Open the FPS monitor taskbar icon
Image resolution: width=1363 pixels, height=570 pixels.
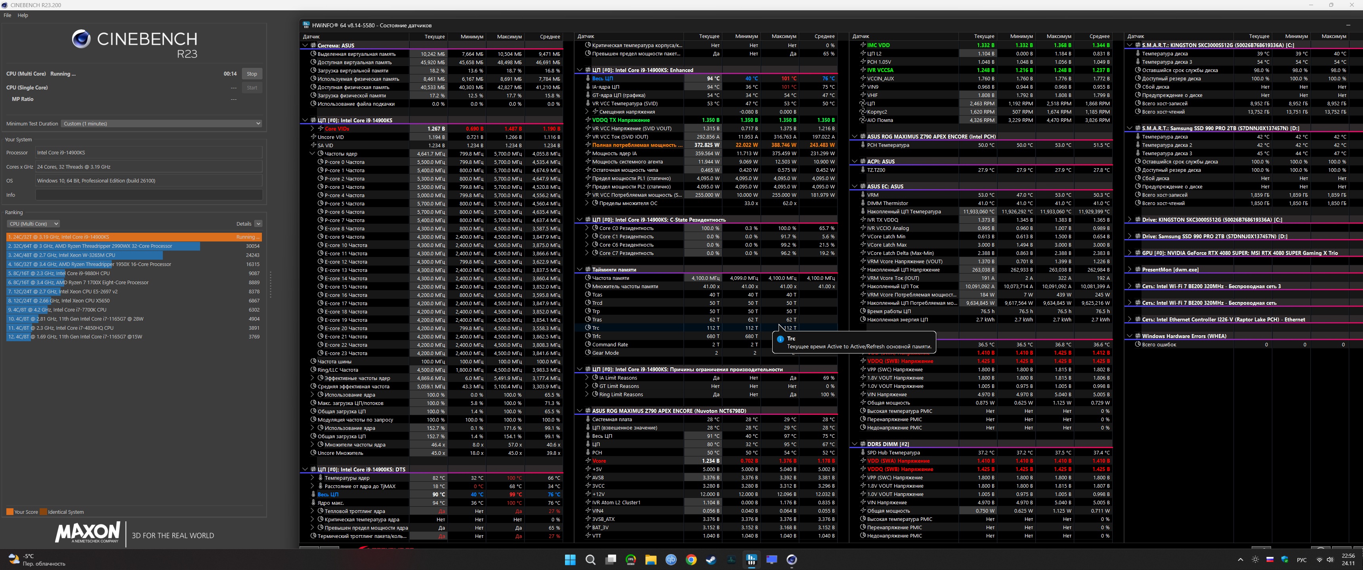pyautogui.click(x=631, y=559)
